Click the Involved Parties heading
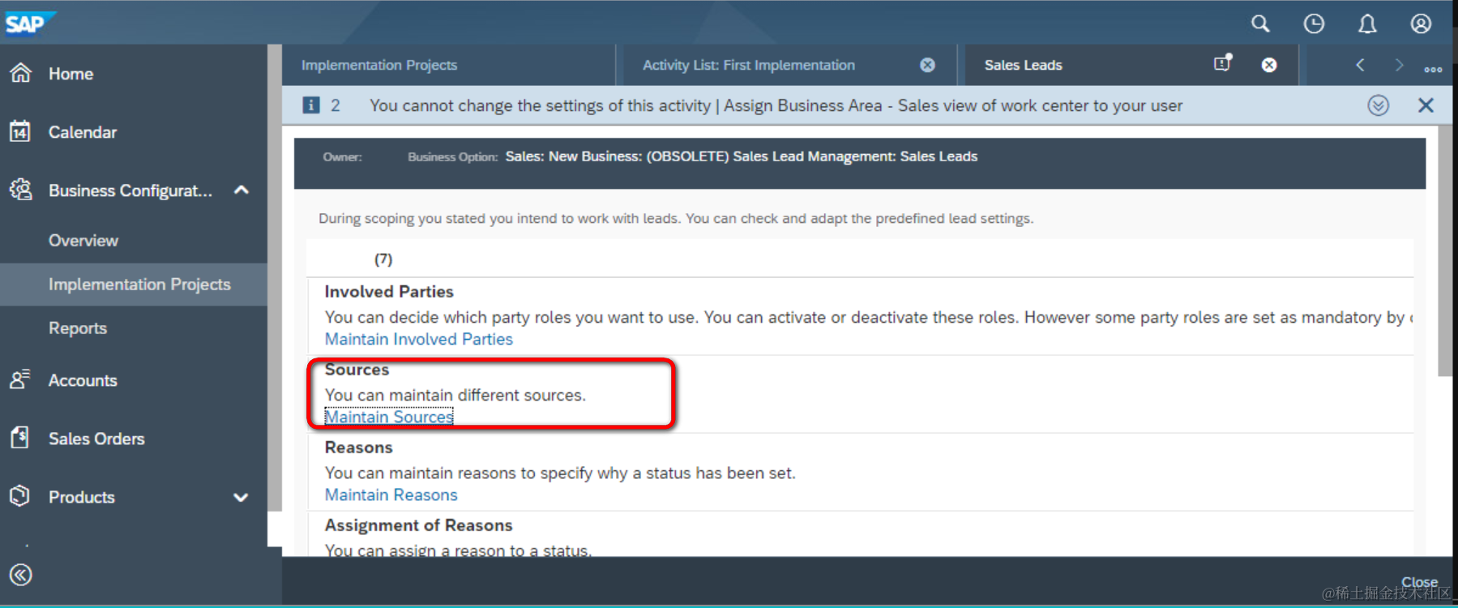 (x=389, y=292)
